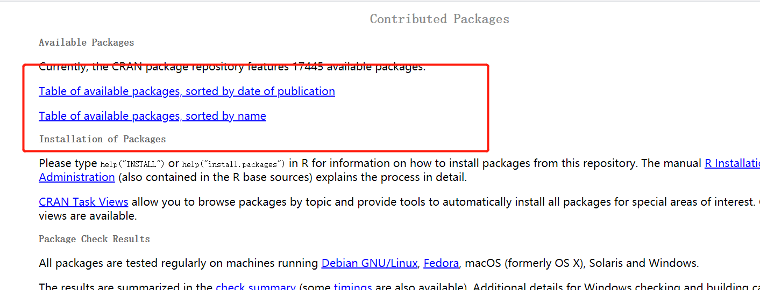Open the check summary link
Image resolution: width=760 pixels, height=290 pixels.
(x=255, y=287)
